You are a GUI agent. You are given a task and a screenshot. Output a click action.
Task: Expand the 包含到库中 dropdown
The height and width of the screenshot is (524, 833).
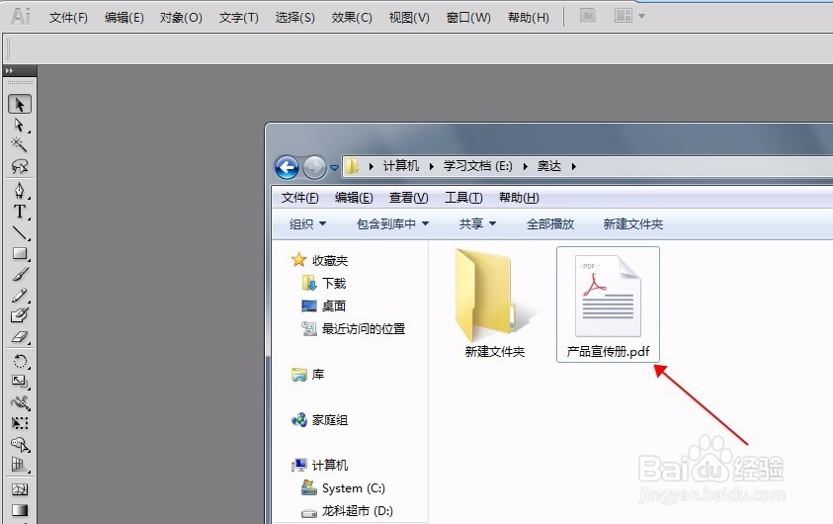pos(392,224)
